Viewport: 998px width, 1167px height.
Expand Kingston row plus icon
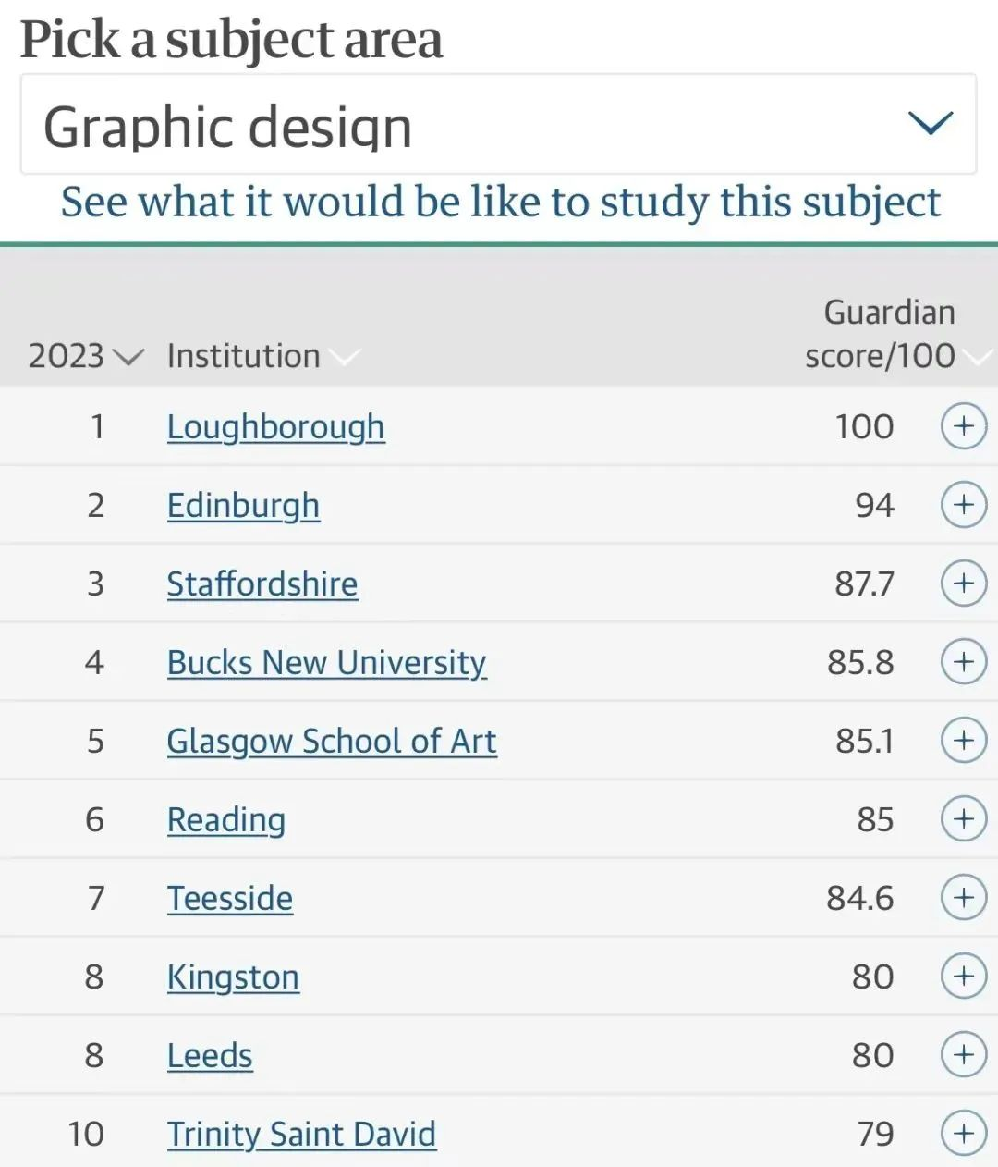pos(963,977)
